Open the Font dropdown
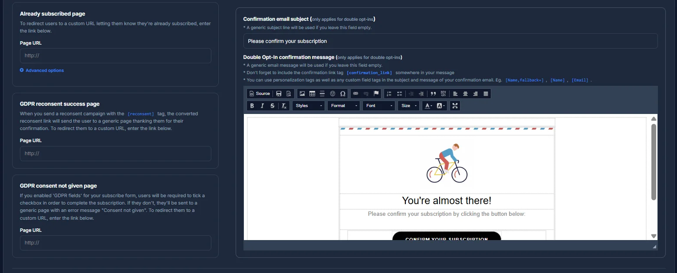This screenshot has width=677, height=273. click(379, 106)
